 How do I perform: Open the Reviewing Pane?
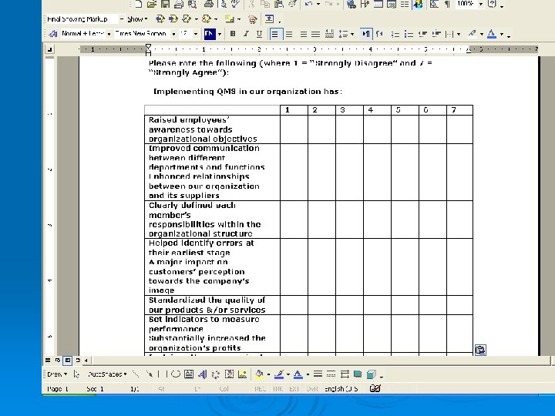point(269,19)
